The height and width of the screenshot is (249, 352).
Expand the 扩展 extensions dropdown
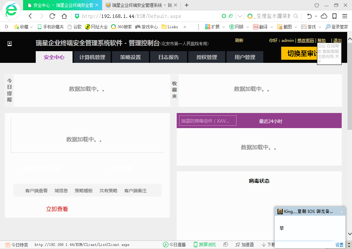(x=215, y=27)
